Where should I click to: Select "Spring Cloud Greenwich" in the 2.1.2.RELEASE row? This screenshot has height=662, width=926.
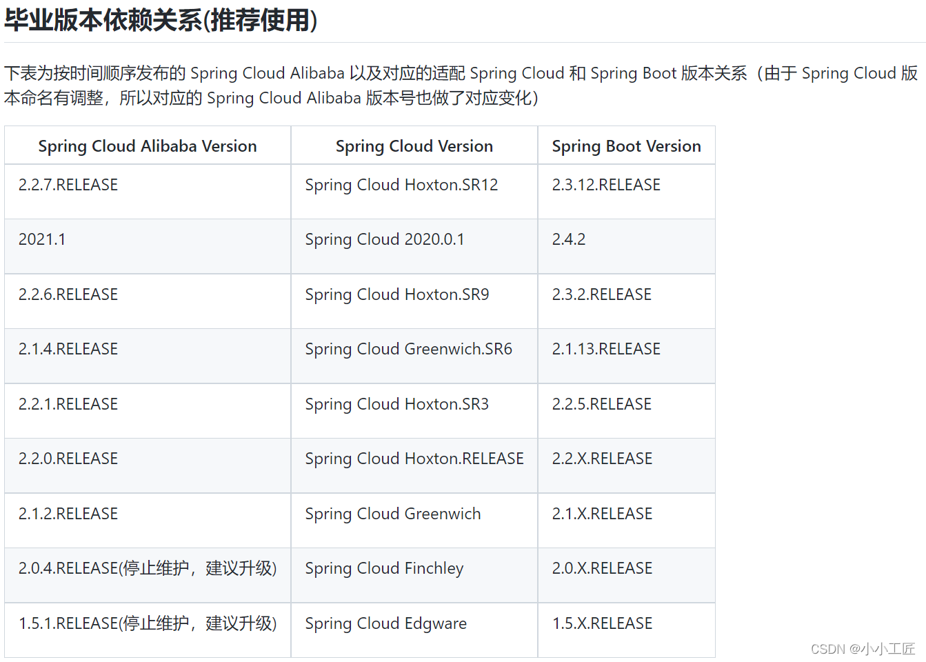[x=414, y=521]
